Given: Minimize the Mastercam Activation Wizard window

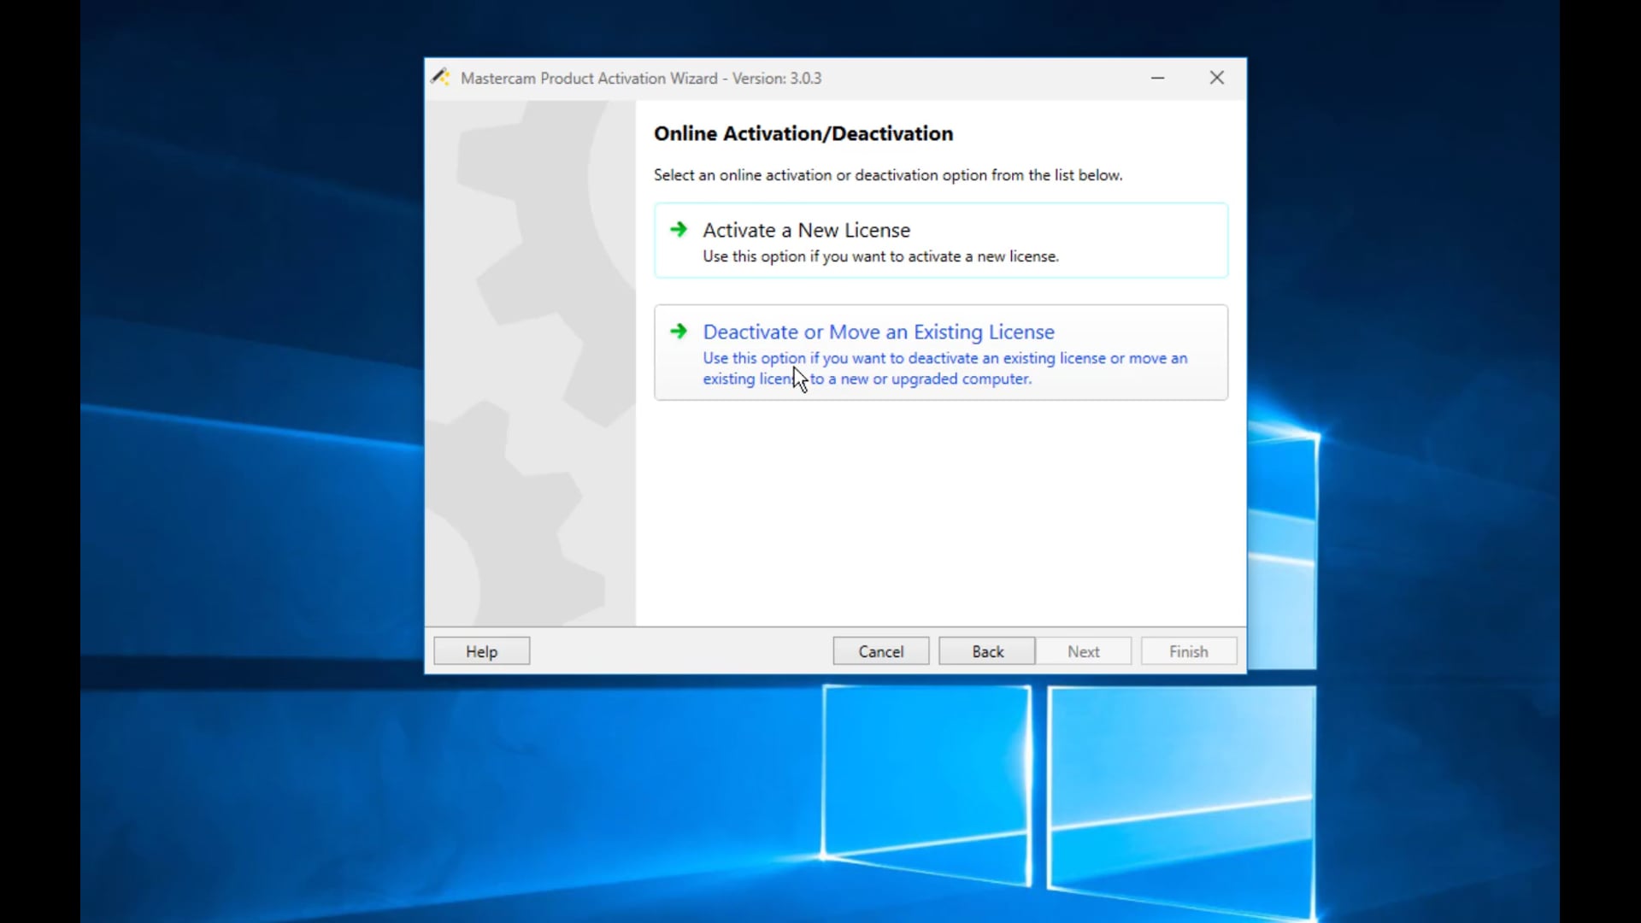Looking at the screenshot, I should click(x=1158, y=78).
